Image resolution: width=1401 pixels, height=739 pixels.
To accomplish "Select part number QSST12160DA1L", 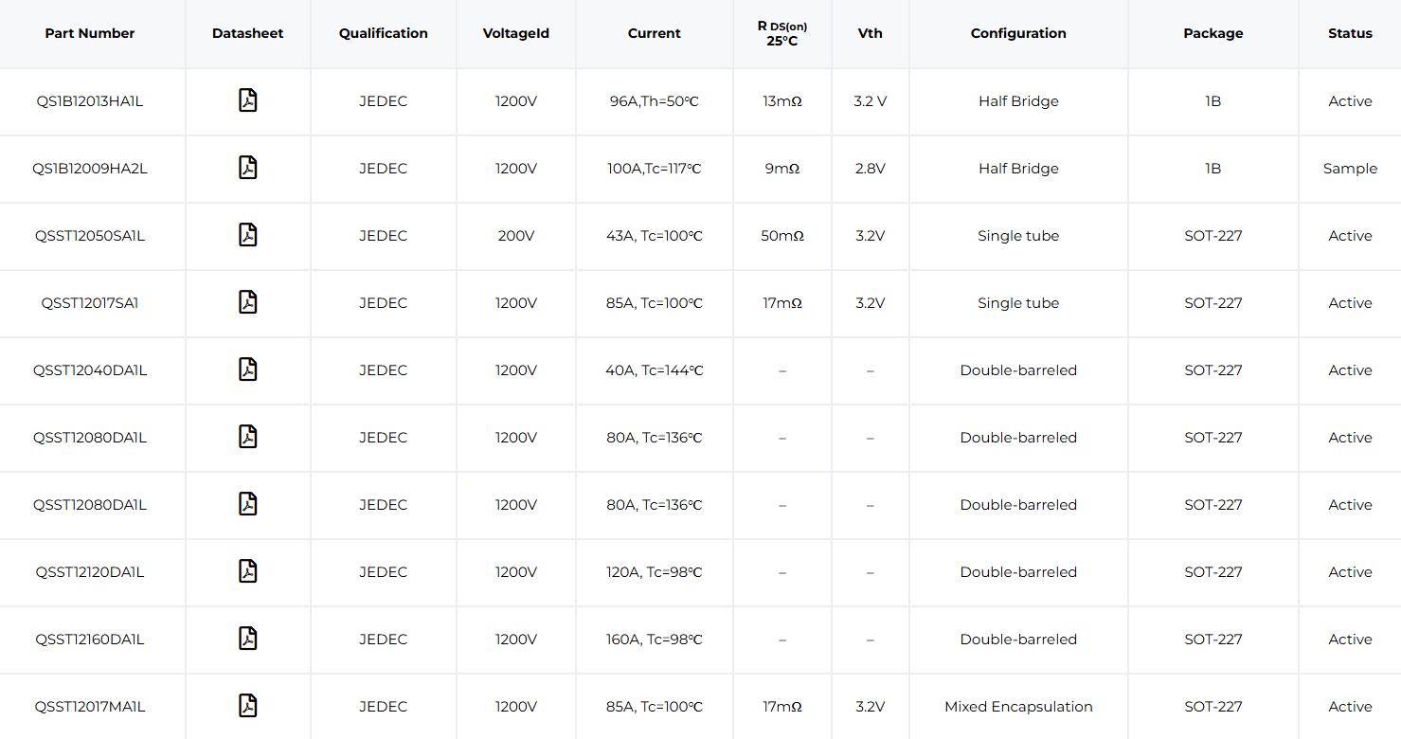I will pos(90,640).
